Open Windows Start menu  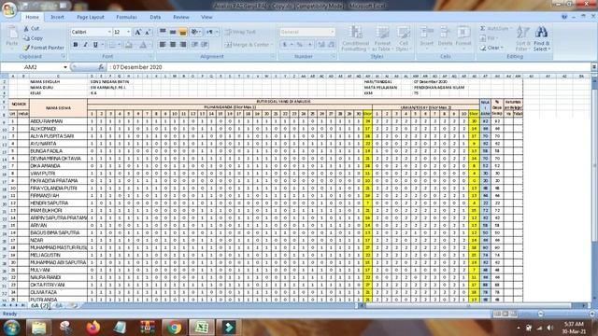[12, 328]
